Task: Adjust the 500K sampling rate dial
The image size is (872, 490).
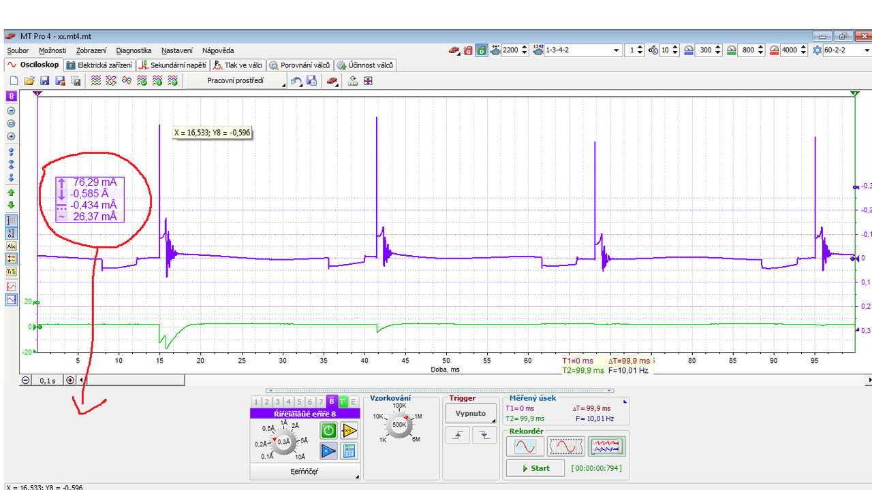Action: pos(399,425)
